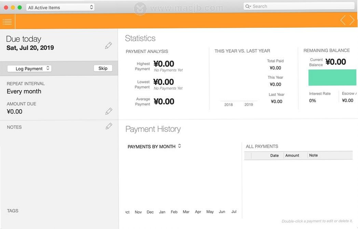Select the Current Balance ¥0.00 value
This screenshot has width=358, height=229.
pos(335,62)
